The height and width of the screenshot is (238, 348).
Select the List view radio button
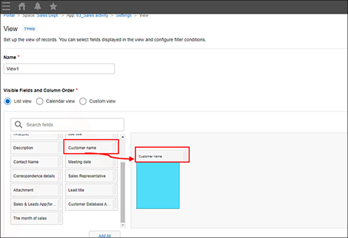click(x=7, y=101)
